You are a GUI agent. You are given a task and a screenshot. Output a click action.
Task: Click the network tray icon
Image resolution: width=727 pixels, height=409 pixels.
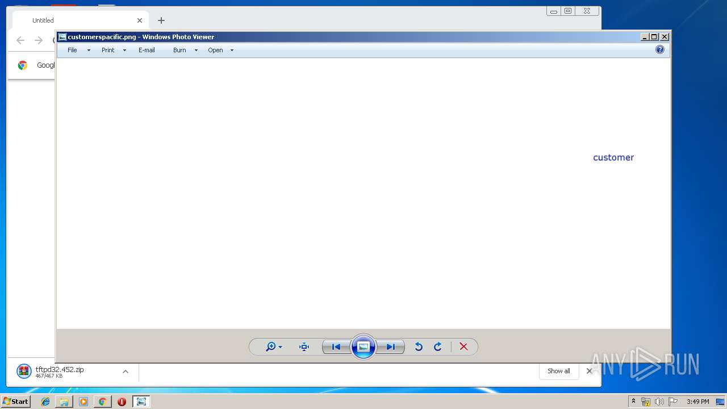click(x=646, y=402)
